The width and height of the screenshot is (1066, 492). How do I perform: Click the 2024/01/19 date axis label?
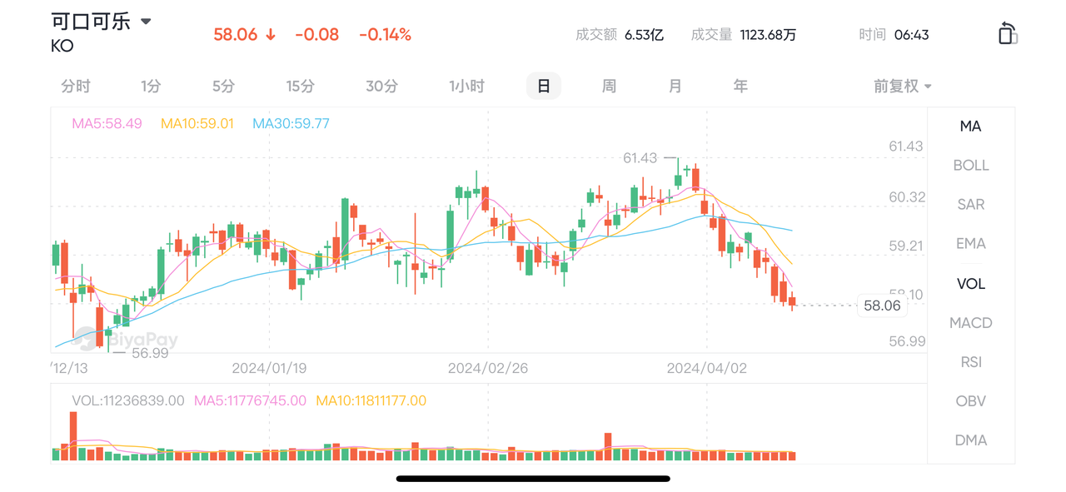click(269, 368)
